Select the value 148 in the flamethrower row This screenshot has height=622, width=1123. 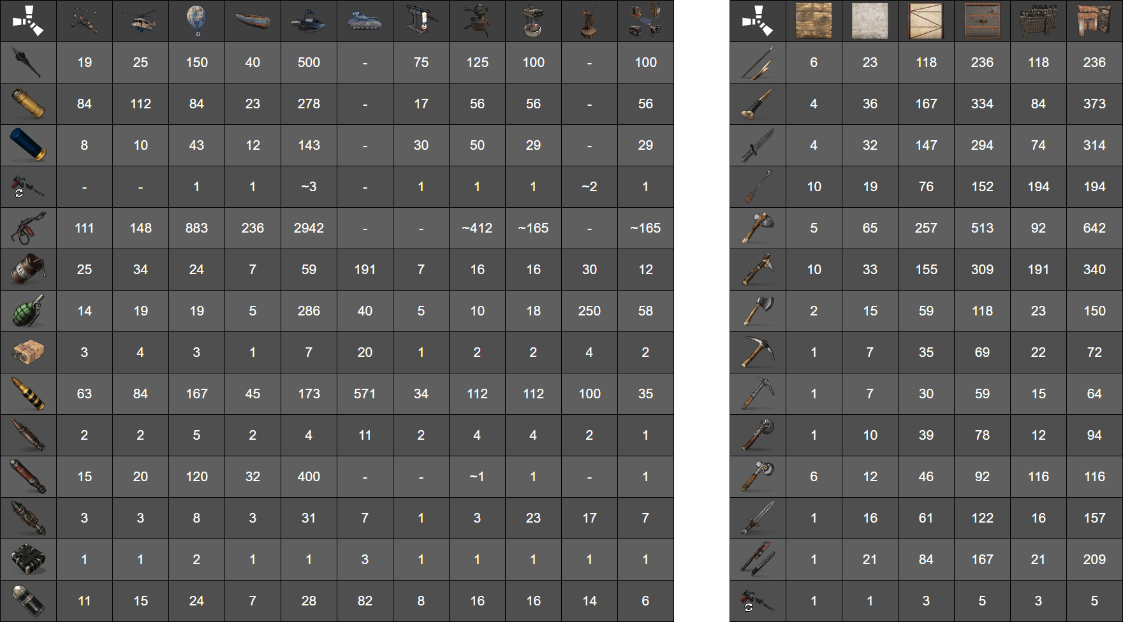[x=140, y=228]
